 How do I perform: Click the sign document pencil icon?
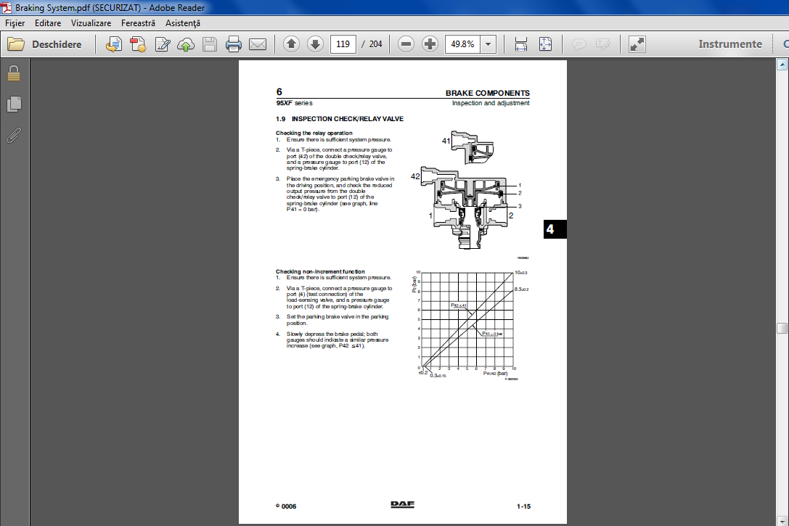(162, 44)
